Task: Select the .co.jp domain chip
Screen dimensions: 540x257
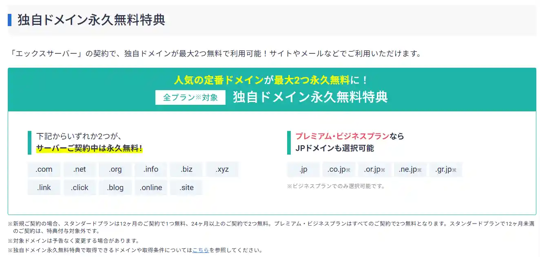Action: (339, 169)
